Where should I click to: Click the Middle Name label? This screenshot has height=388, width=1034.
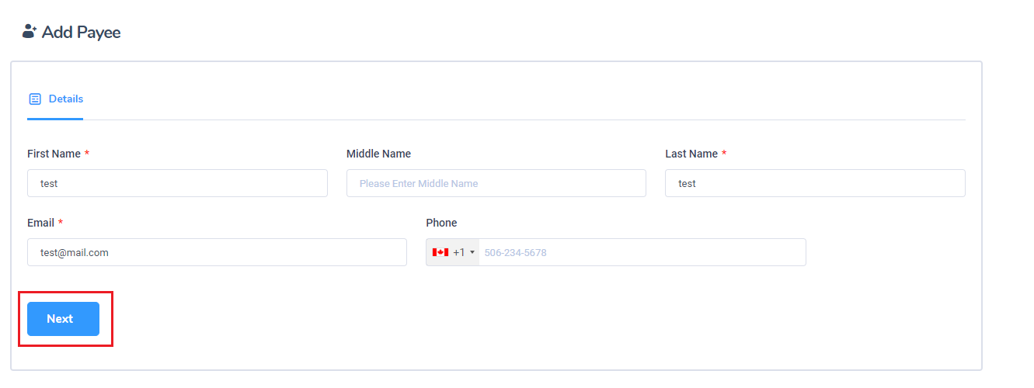[378, 154]
